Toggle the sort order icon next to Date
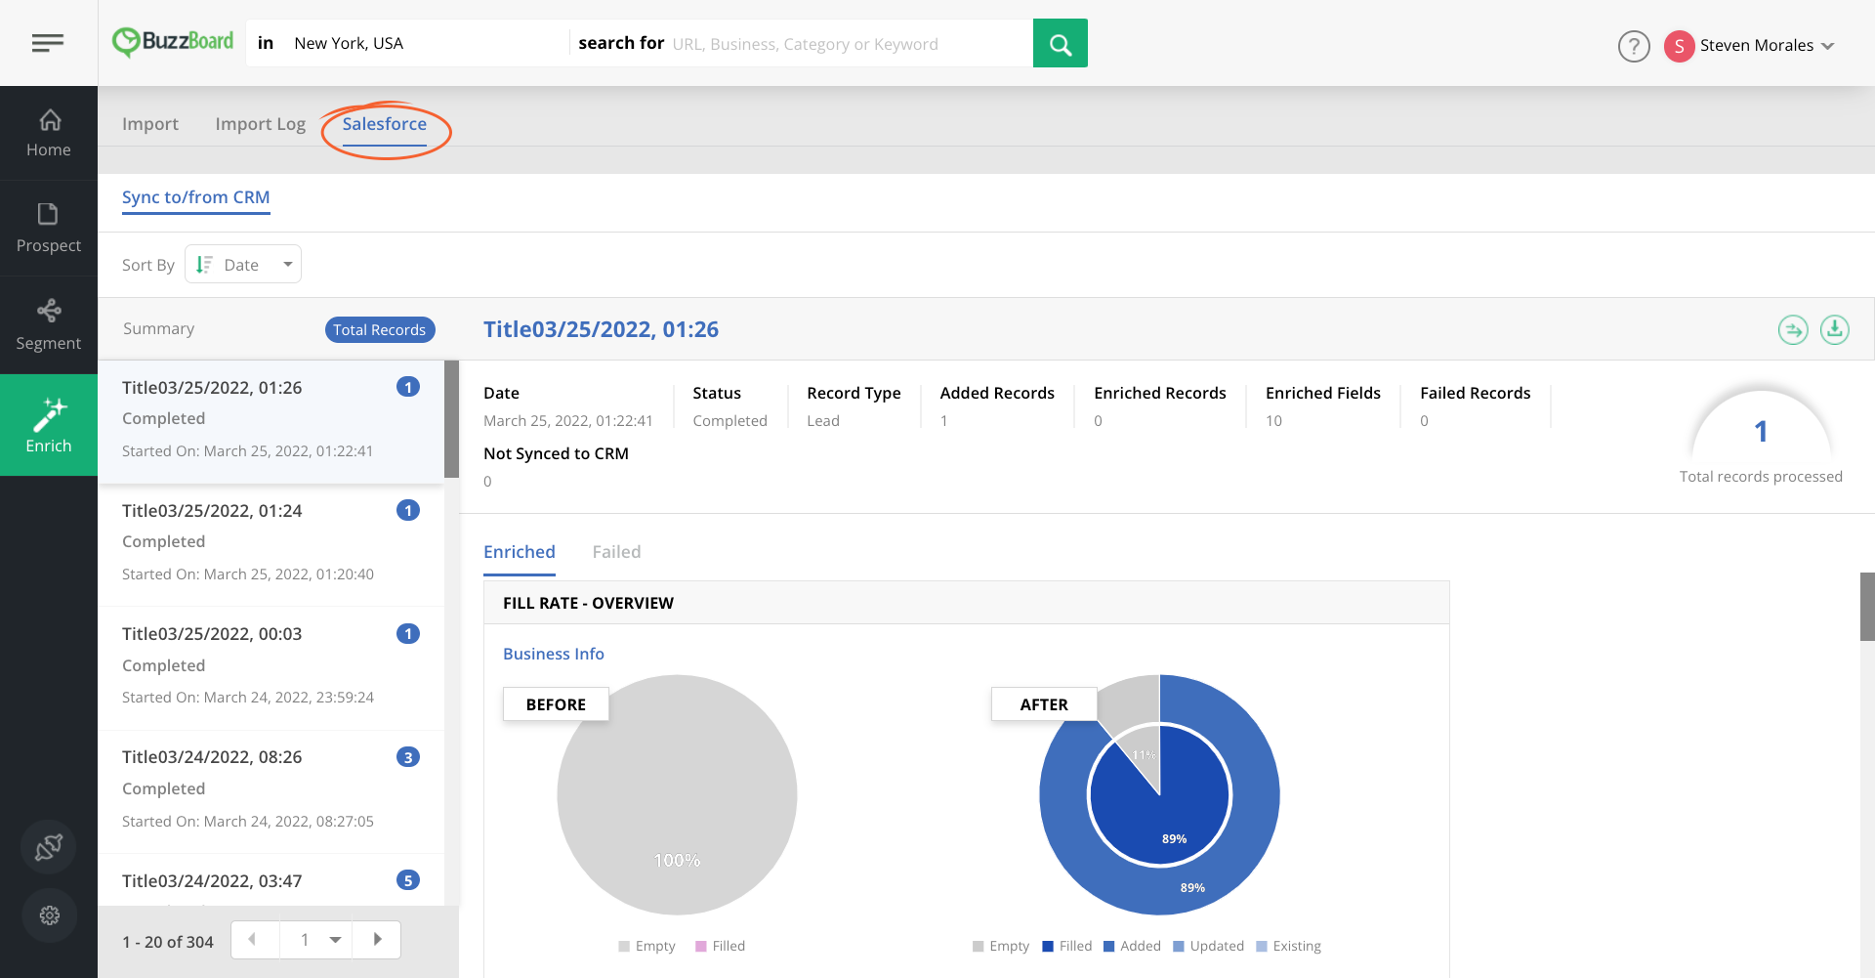The image size is (1875, 978). tap(204, 265)
